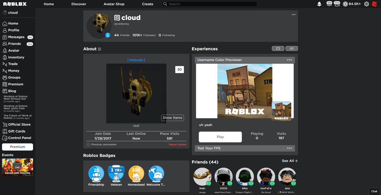
Task: Open the messages icon showing 166
Action: 329,4
